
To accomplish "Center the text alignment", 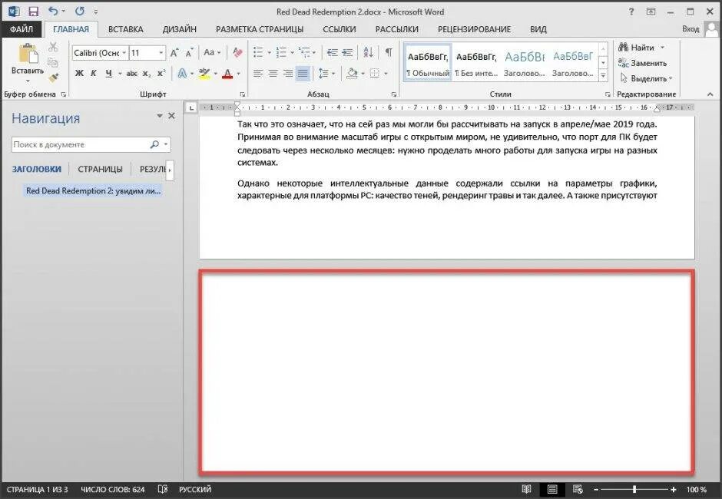I will pos(273,74).
